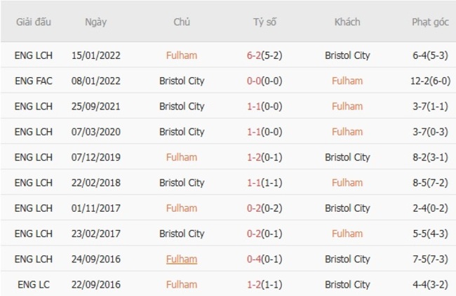Click the "Phạt góc" column header
Viewport: 456px width, 296px height.
[430, 22]
